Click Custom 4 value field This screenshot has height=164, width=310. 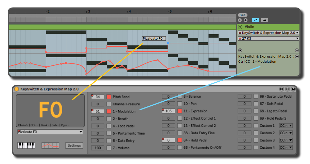pyautogui.click(x=244, y=147)
